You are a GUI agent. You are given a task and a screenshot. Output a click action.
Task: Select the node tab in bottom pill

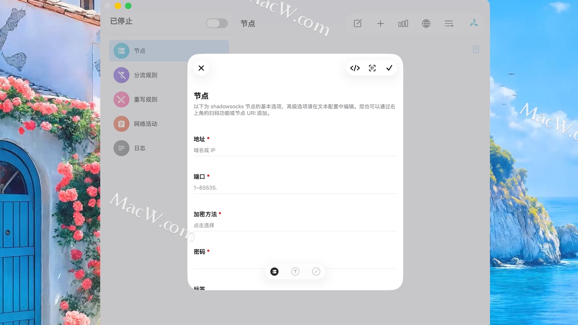(275, 272)
